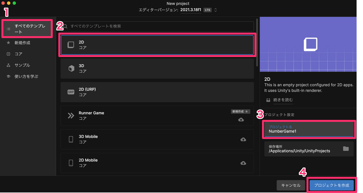Click the graduation cap icon for 使い方を学ぶ
Viewport: 363px width, 193px height.
8,76
